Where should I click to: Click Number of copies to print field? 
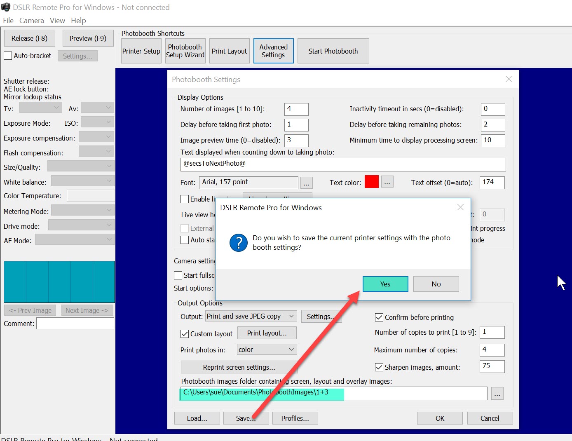click(x=492, y=332)
